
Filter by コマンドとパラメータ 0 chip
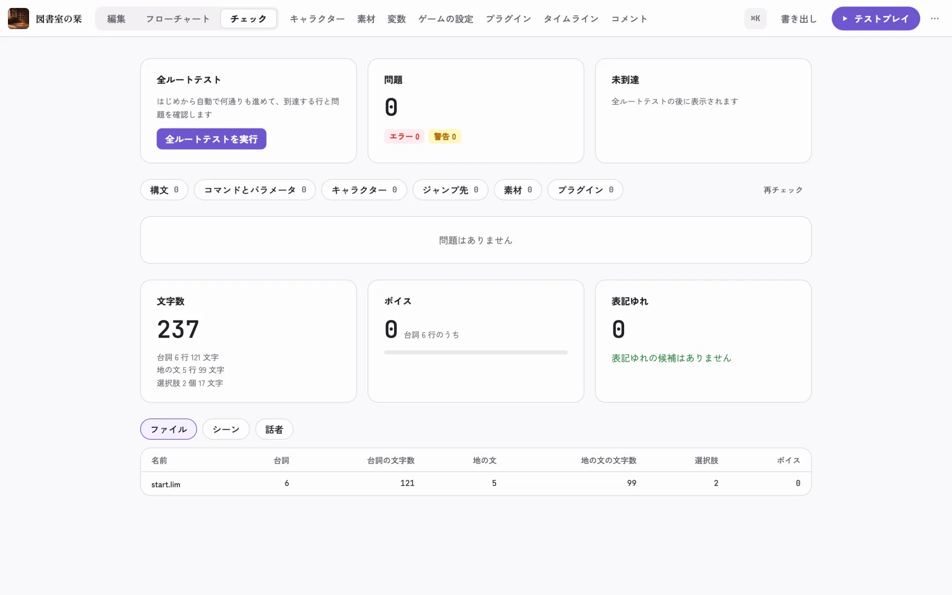(x=255, y=190)
